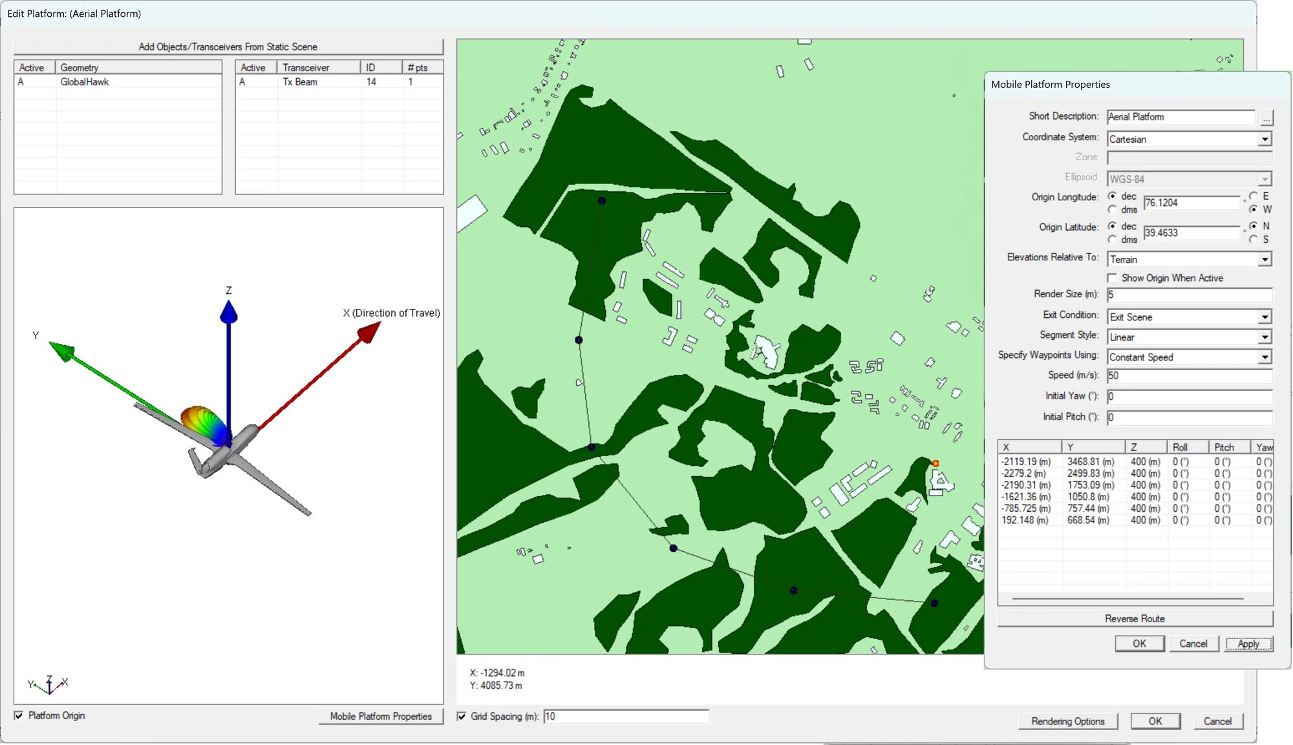Image resolution: width=1293 pixels, height=745 pixels.
Task: Click the ellipsis icon beside Short Description
Action: pos(1266,117)
